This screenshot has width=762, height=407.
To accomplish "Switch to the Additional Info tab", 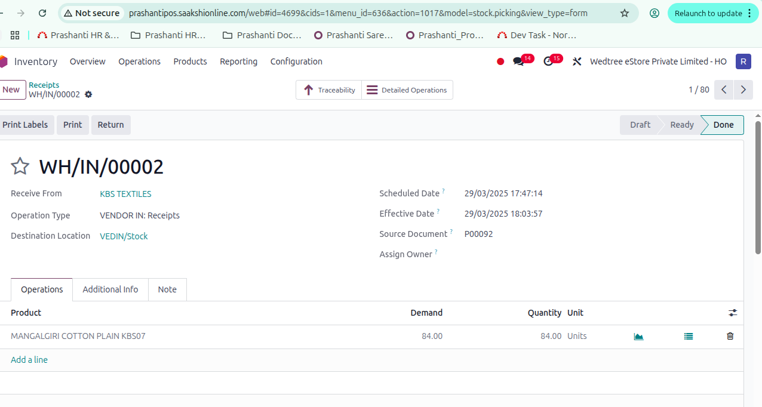I will pyautogui.click(x=110, y=289).
